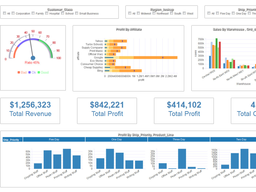
Task: Click the Official Warz affiliate label
Action: tap(95, 54)
